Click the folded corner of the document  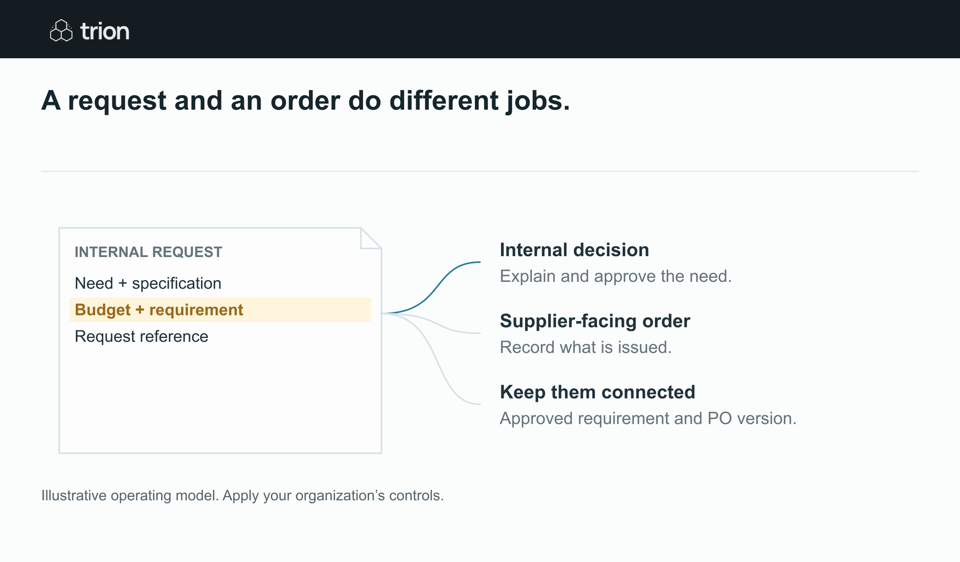tap(371, 238)
